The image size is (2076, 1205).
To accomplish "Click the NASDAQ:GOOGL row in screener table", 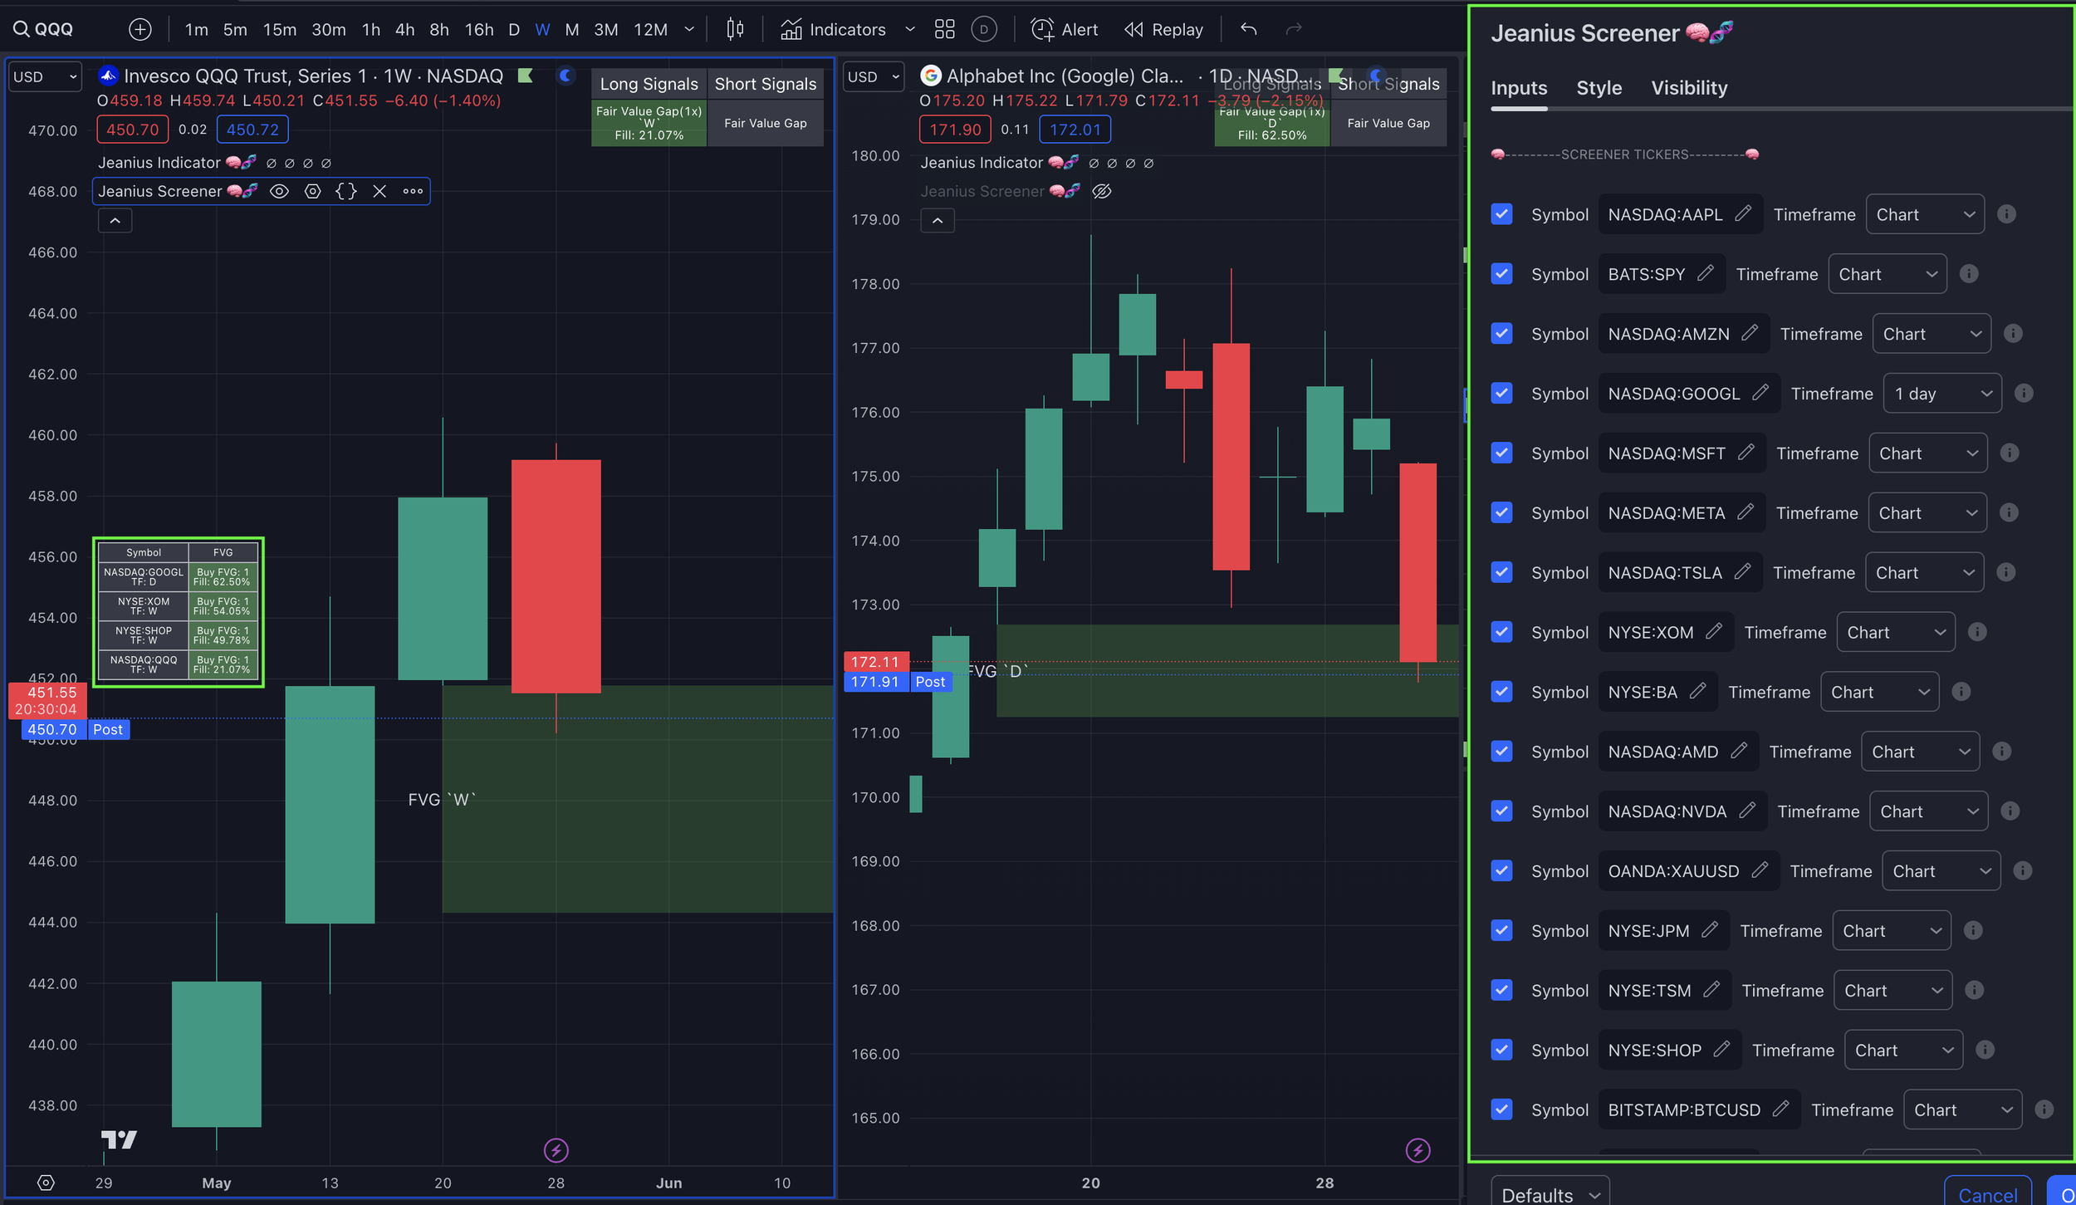I will pos(178,577).
